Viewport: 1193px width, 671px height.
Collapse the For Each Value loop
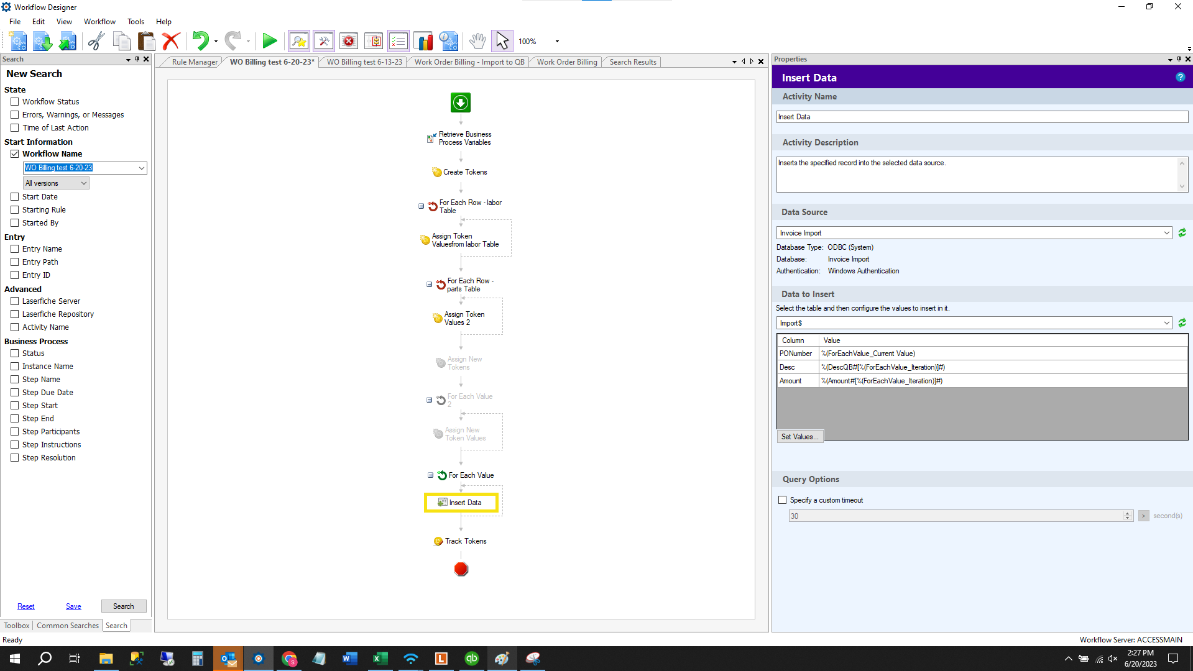[x=430, y=475]
